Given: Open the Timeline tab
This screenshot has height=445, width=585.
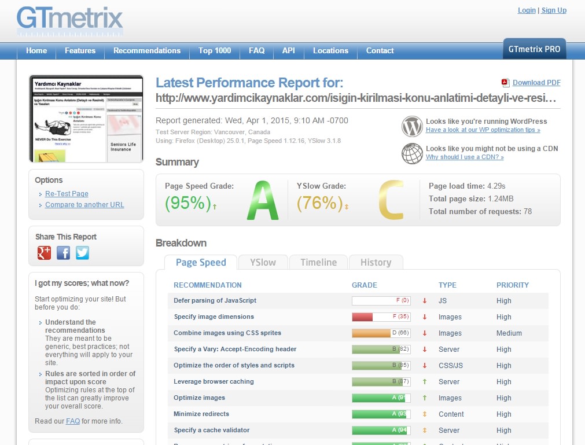Looking at the screenshot, I should click(318, 262).
